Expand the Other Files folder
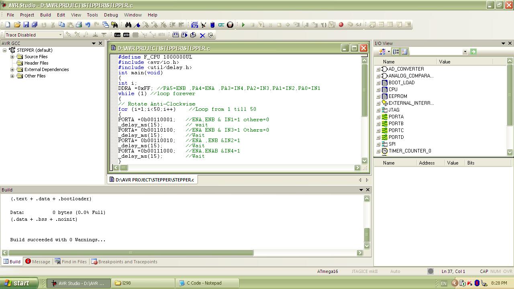The height and width of the screenshot is (289, 514). coord(12,76)
